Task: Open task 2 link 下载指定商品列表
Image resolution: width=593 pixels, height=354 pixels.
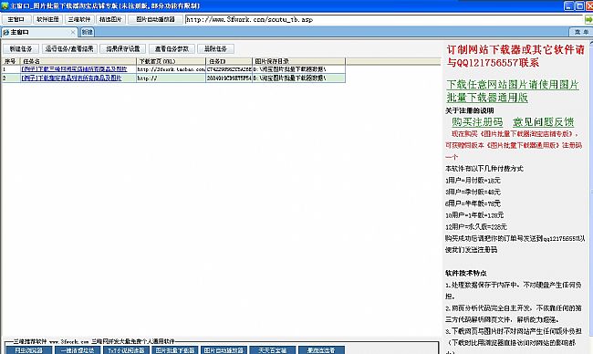Action: coord(71,78)
